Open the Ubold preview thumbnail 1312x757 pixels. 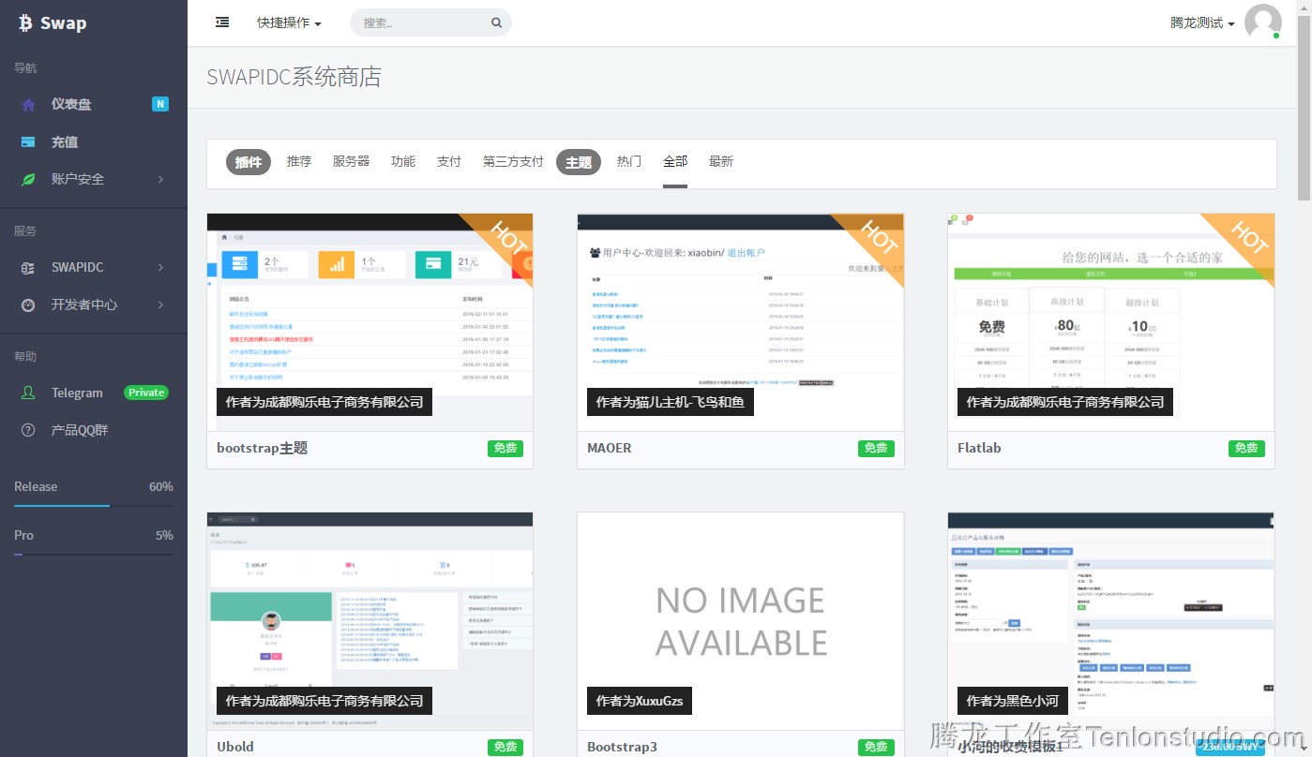pyautogui.click(x=369, y=621)
